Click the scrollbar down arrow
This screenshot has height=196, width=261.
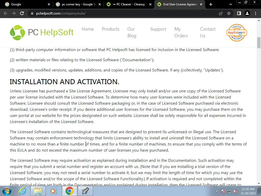click(x=259, y=183)
